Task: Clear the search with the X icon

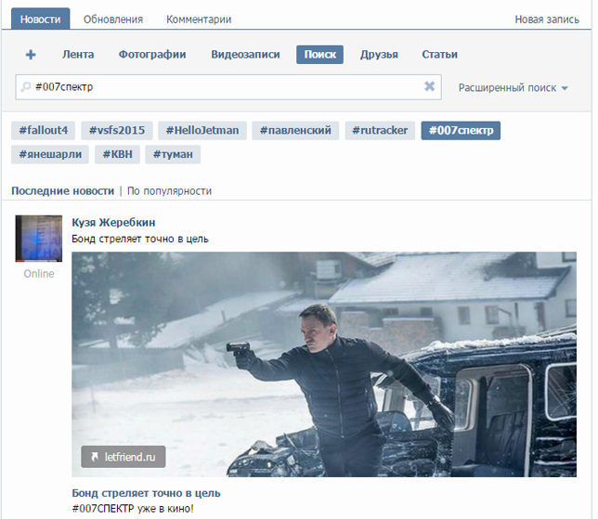Action: (x=429, y=86)
